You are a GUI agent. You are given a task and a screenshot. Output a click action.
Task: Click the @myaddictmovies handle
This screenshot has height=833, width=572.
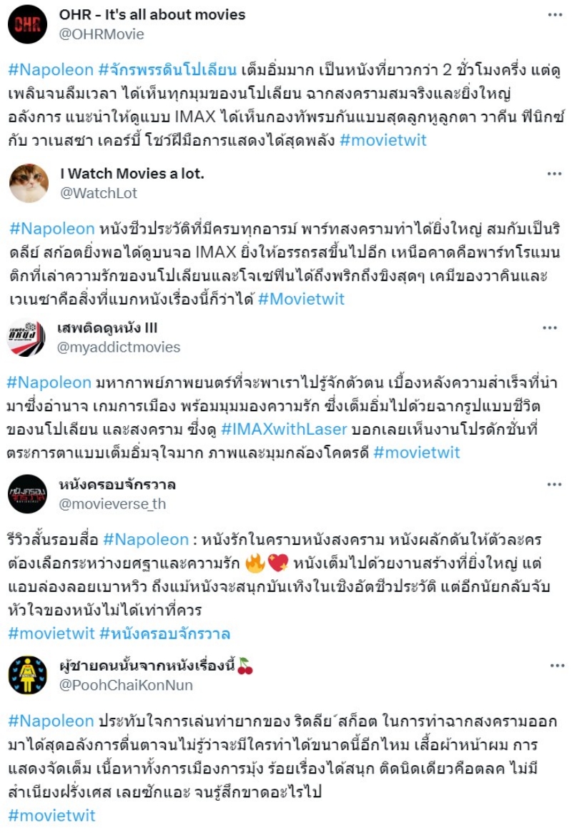[119, 348]
